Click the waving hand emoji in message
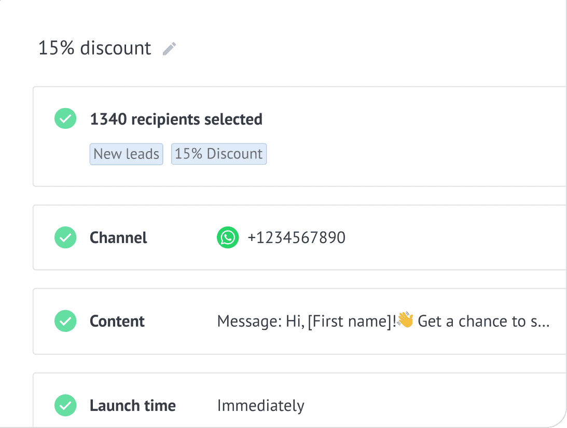This screenshot has width=567, height=428. pyautogui.click(x=405, y=320)
